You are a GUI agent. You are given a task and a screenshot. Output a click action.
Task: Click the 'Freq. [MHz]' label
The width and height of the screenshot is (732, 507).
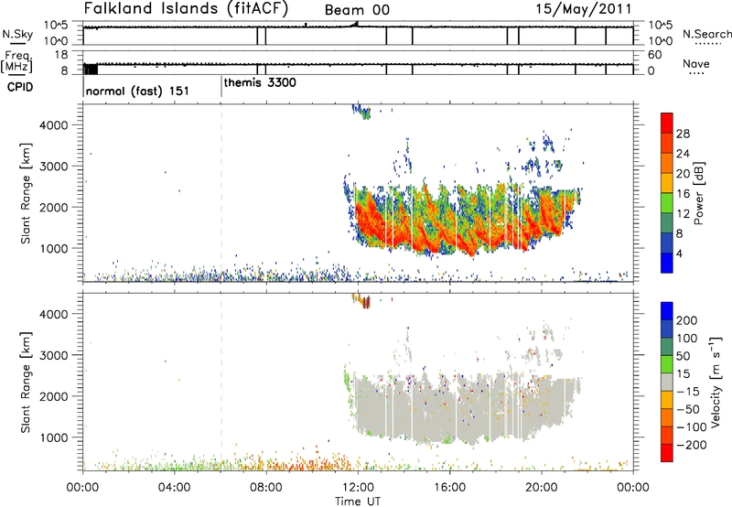16,61
